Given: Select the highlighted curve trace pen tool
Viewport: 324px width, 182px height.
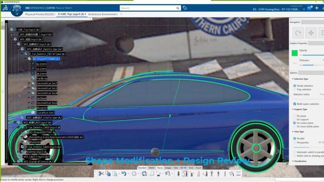Looking at the screenshot, I should coord(185,174).
